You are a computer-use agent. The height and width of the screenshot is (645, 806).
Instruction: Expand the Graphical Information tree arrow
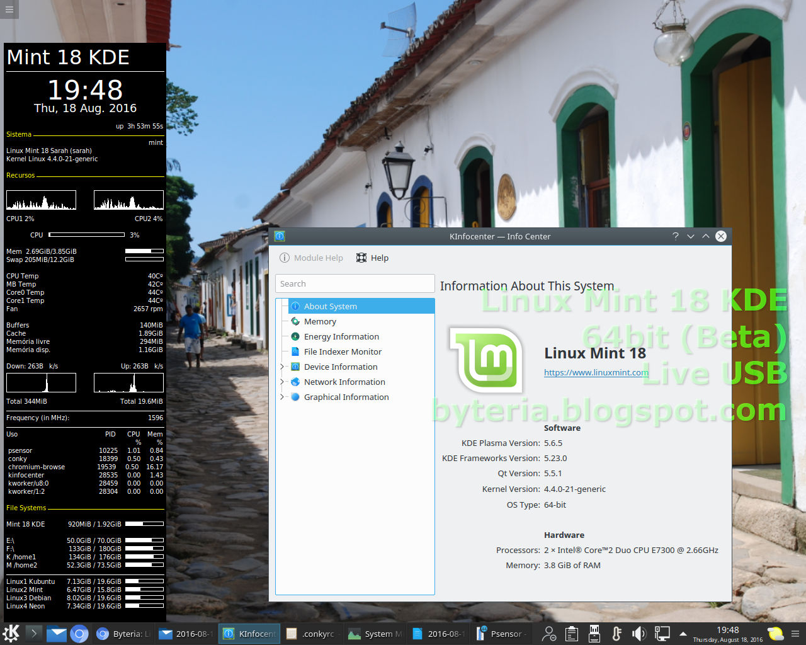(x=282, y=397)
